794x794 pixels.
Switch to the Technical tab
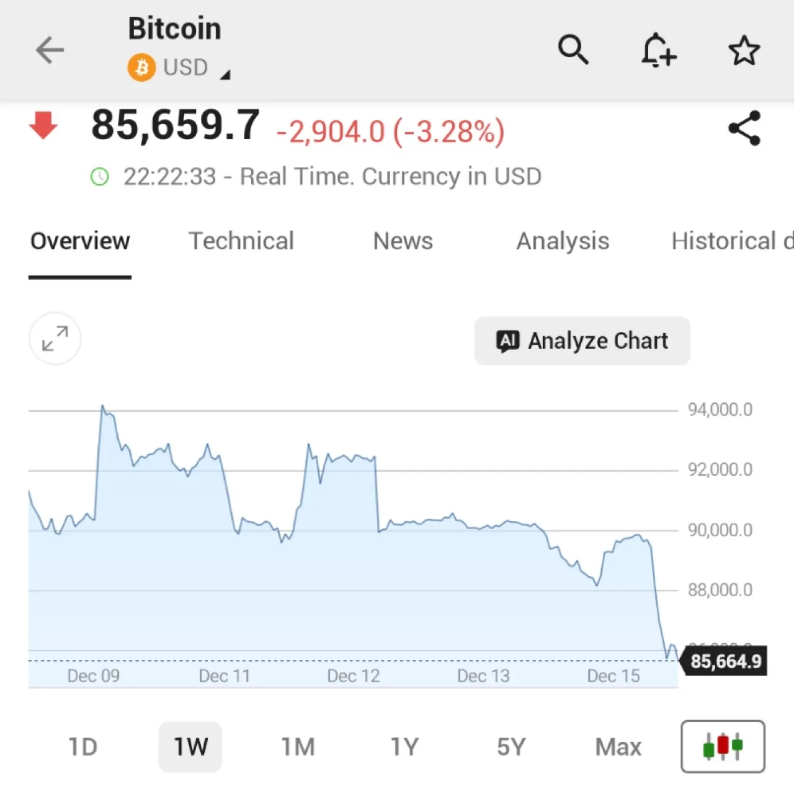coord(242,241)
